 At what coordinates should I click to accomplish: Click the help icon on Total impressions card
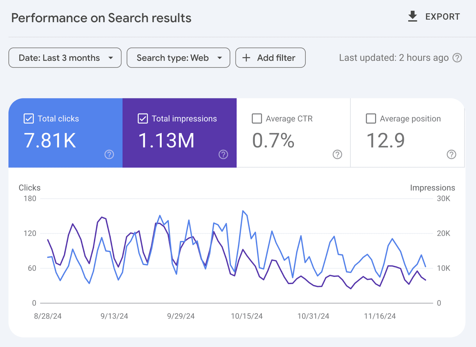pyautogui.click(x=223, y=154)
